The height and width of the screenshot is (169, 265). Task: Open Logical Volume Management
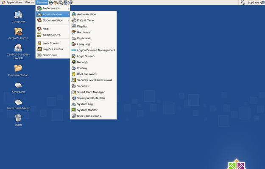pos(93,50)
